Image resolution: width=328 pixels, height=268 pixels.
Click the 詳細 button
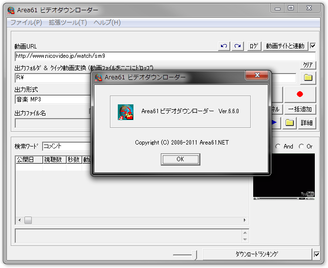click(306, 122)
